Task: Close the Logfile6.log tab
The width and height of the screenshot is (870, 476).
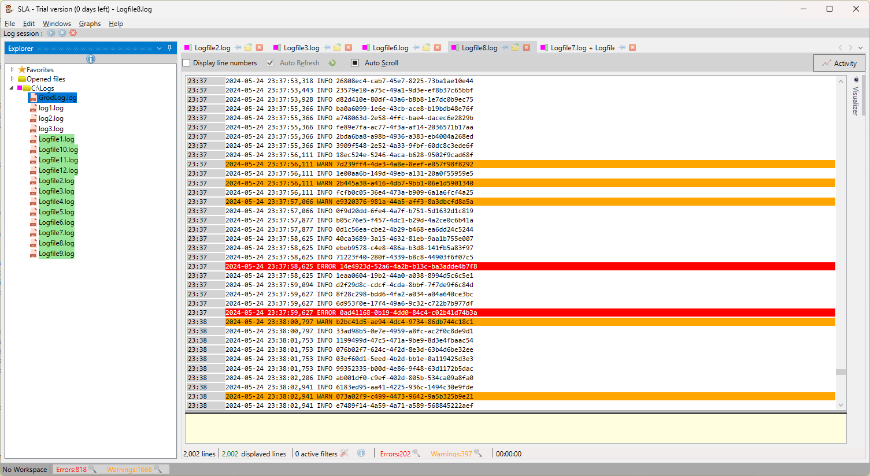Action: click(438, 47)
